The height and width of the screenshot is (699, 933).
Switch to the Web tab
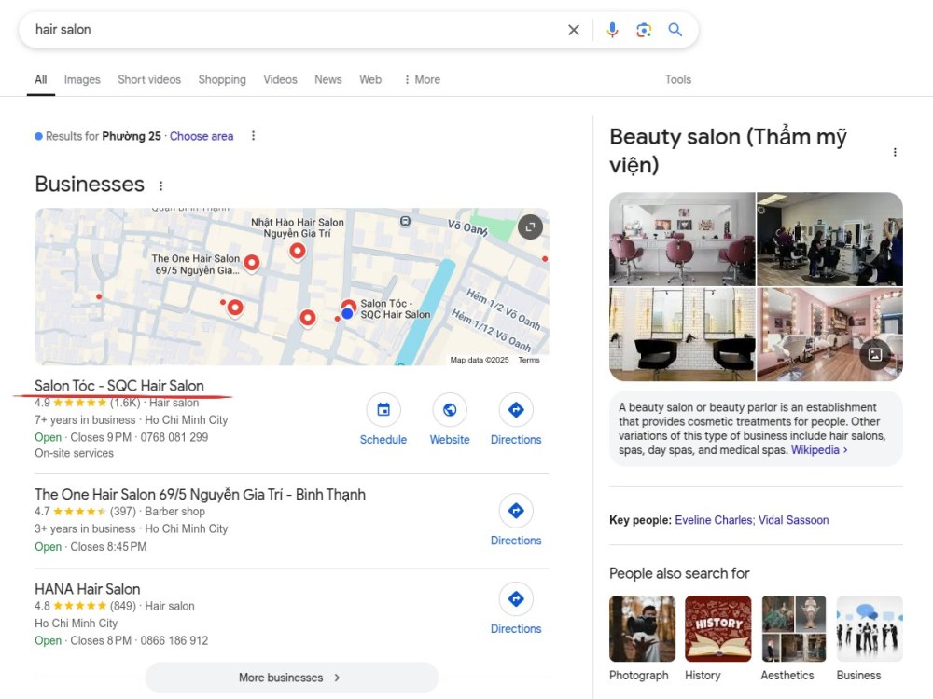point(370,79)
